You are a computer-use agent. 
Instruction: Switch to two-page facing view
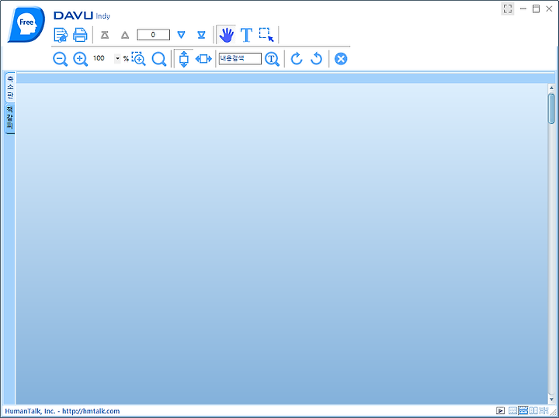coord(533,410)
